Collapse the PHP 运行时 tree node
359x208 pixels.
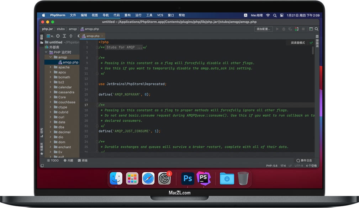(46, 52)
